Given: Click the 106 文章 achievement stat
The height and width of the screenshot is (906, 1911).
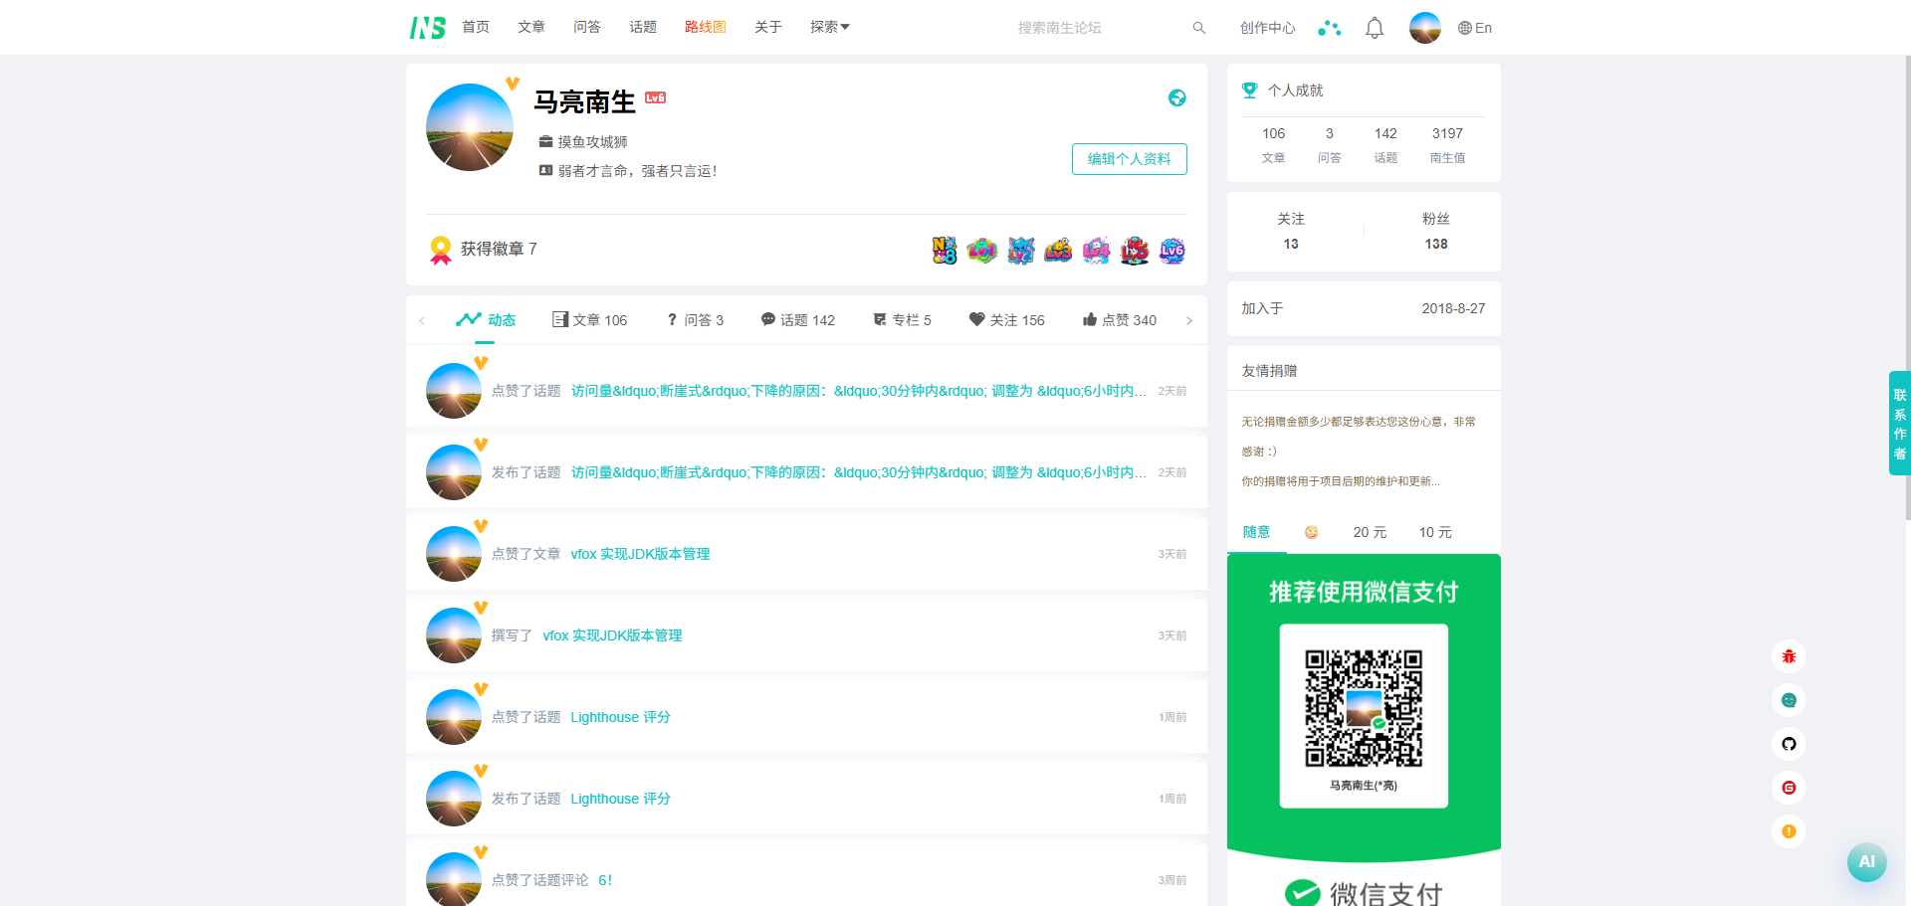Looking at the screenshot, I should [1274, 145].
